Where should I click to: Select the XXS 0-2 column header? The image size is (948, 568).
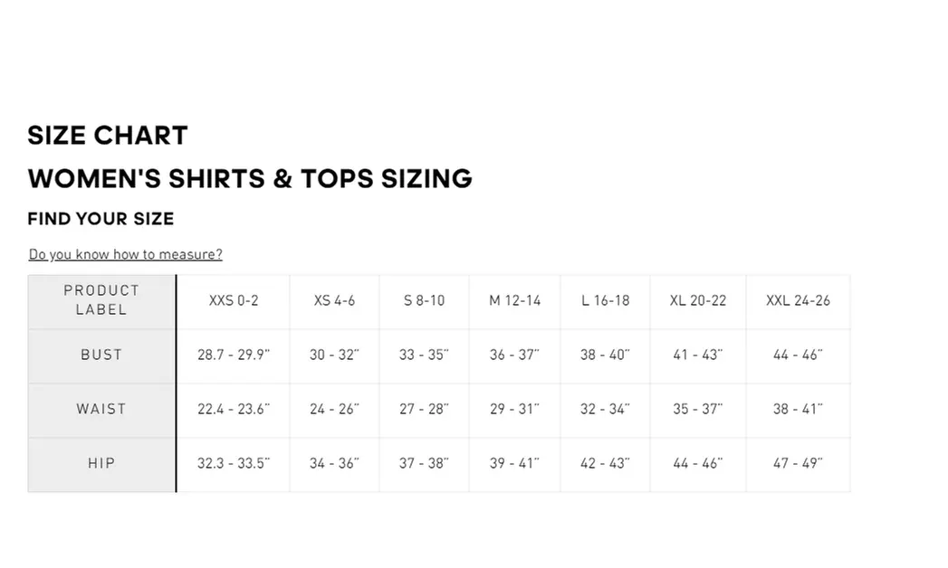234,300
